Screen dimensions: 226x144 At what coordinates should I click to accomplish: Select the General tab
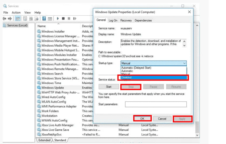[101, 20]
